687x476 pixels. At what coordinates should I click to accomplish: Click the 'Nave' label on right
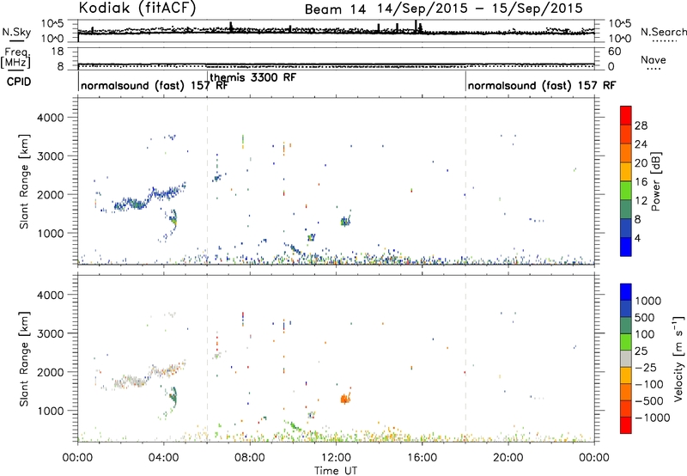654,59
